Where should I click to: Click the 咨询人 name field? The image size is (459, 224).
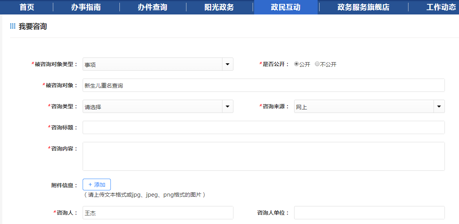click(157, 213)
